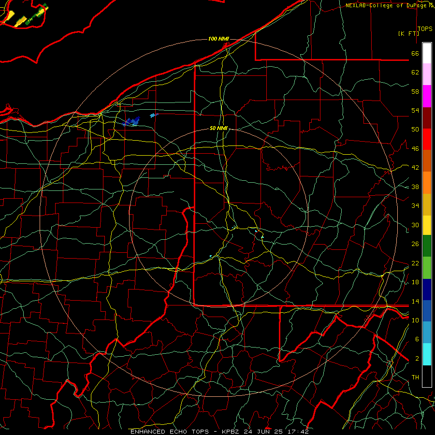The image size is (435, 435).
Task: Pick the bright orange legend swatch
Action: [x=427, y=183]
